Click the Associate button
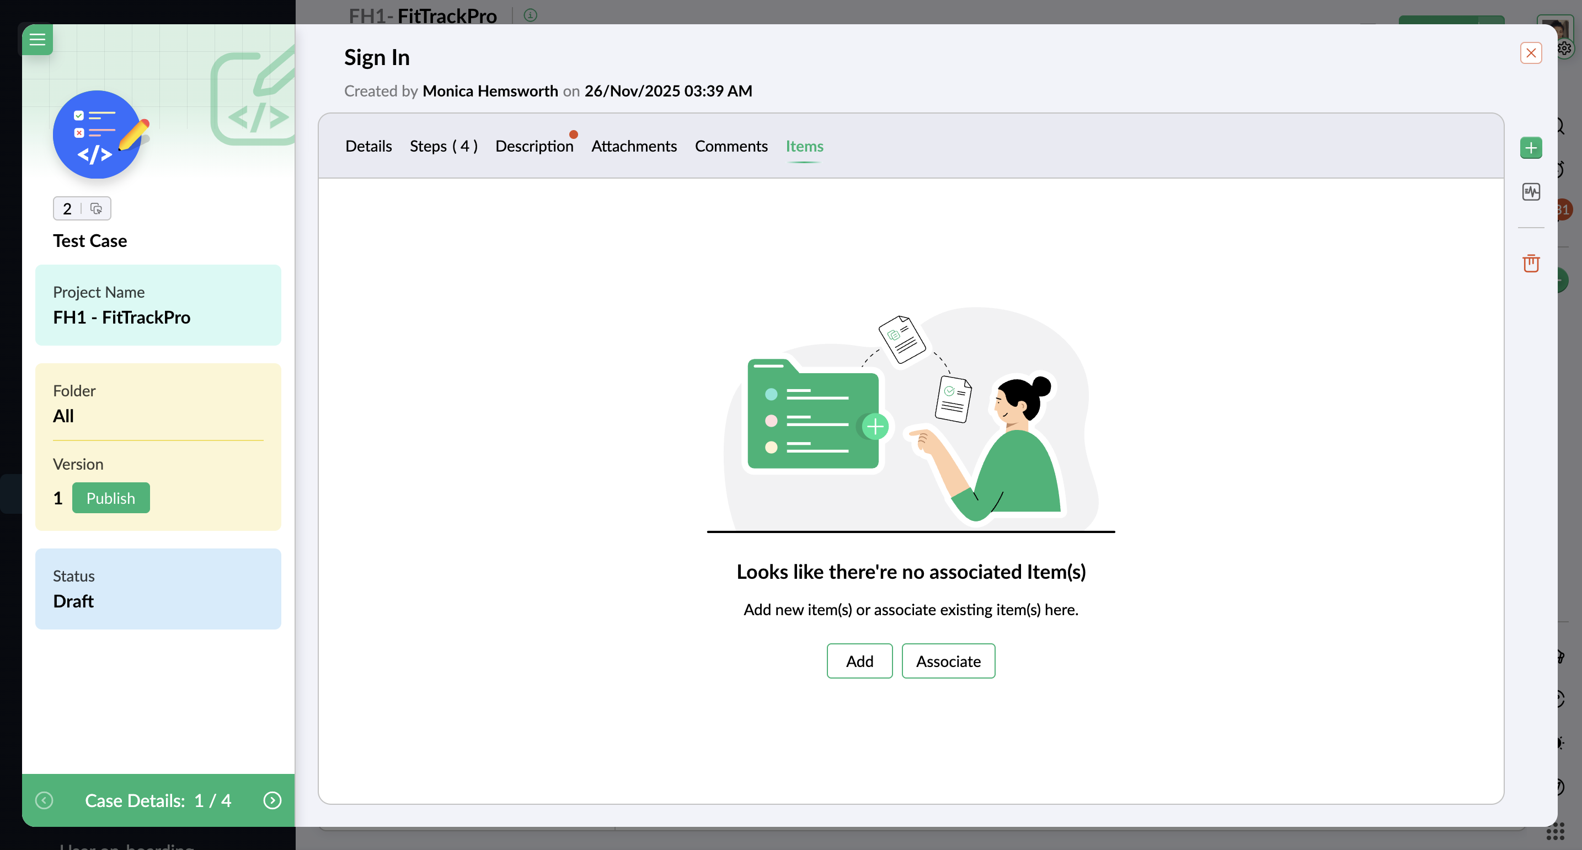 point(948,661)
